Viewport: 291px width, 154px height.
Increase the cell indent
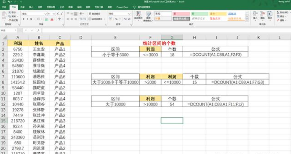tap(84, 19)
